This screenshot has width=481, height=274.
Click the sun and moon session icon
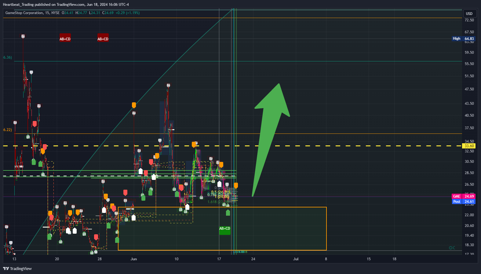(x=452, y=248)
